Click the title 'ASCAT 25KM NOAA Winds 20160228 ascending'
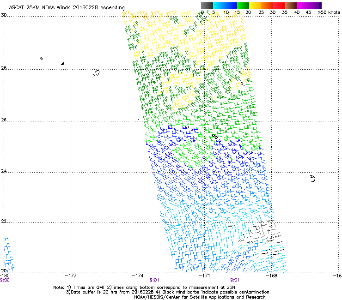Screen dimensions: 342x300 pos(67,8)
